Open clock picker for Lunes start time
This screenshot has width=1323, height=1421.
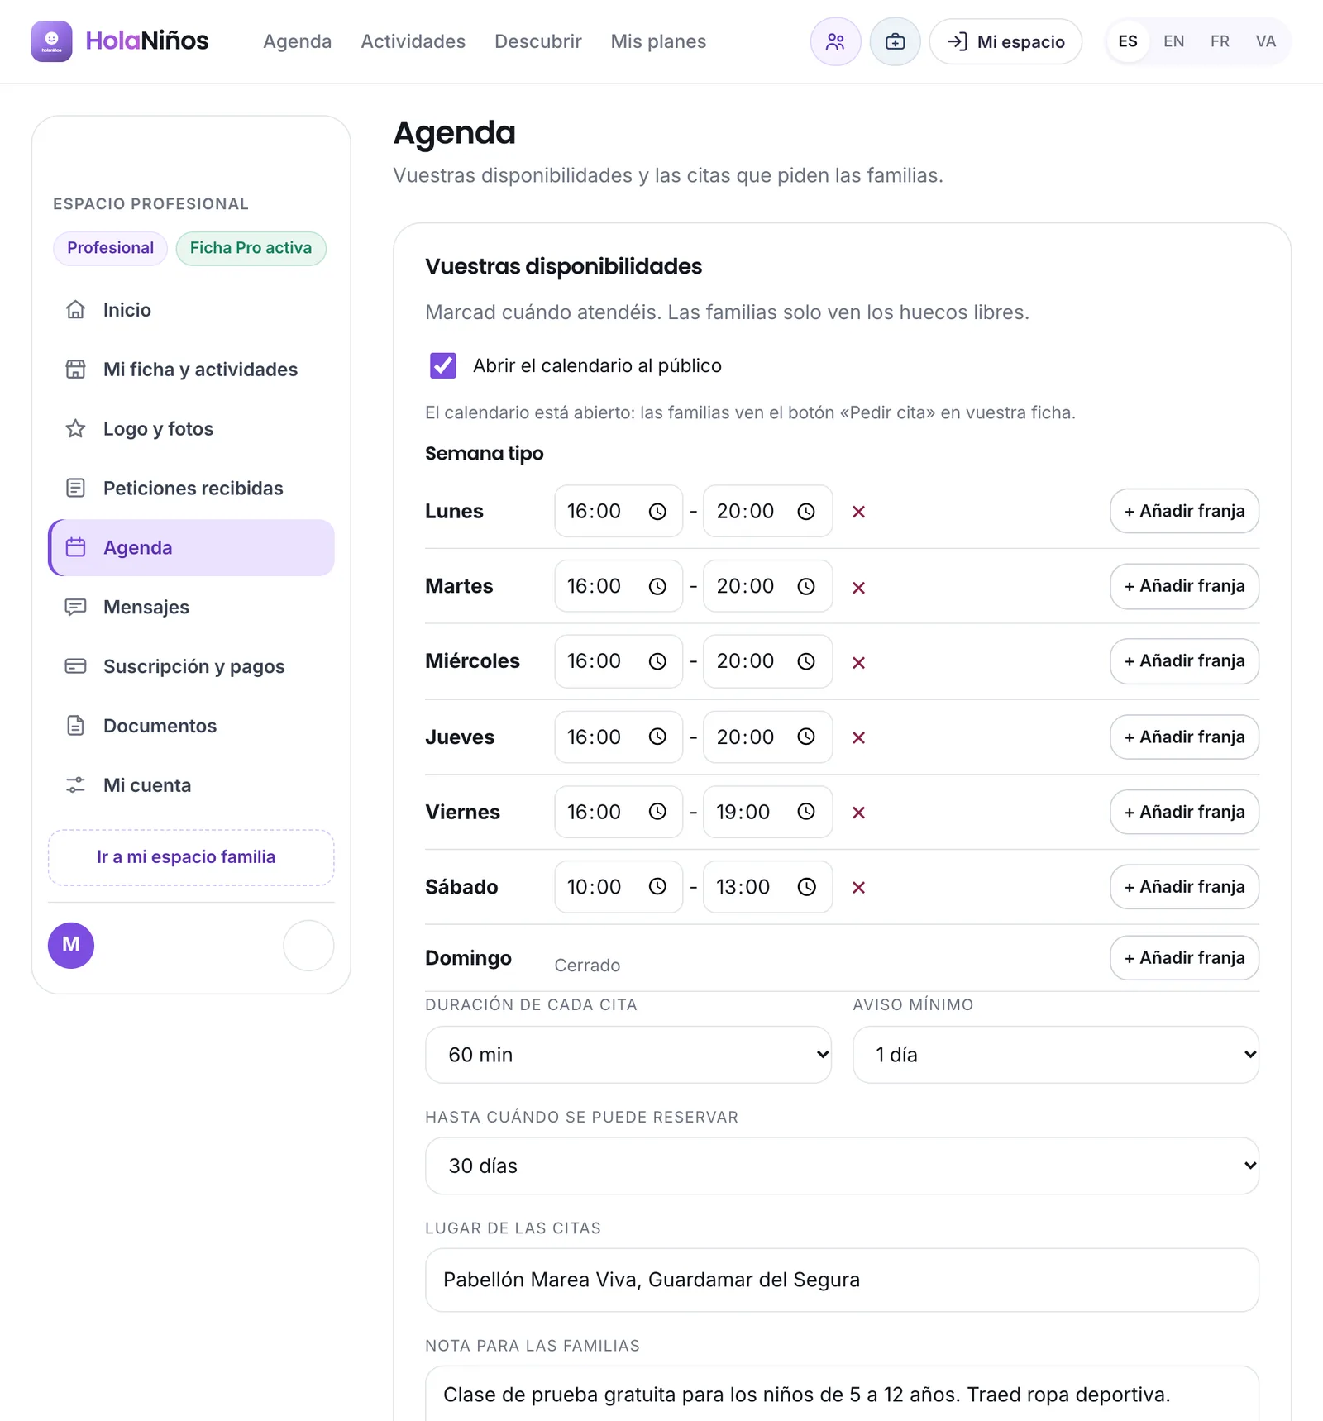point(657,512)
